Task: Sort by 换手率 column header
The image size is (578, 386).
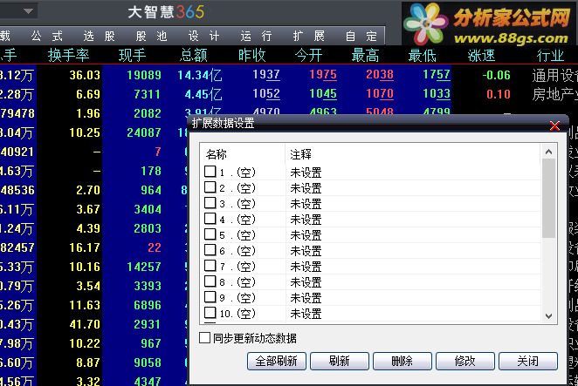Action: pos(69,55)
